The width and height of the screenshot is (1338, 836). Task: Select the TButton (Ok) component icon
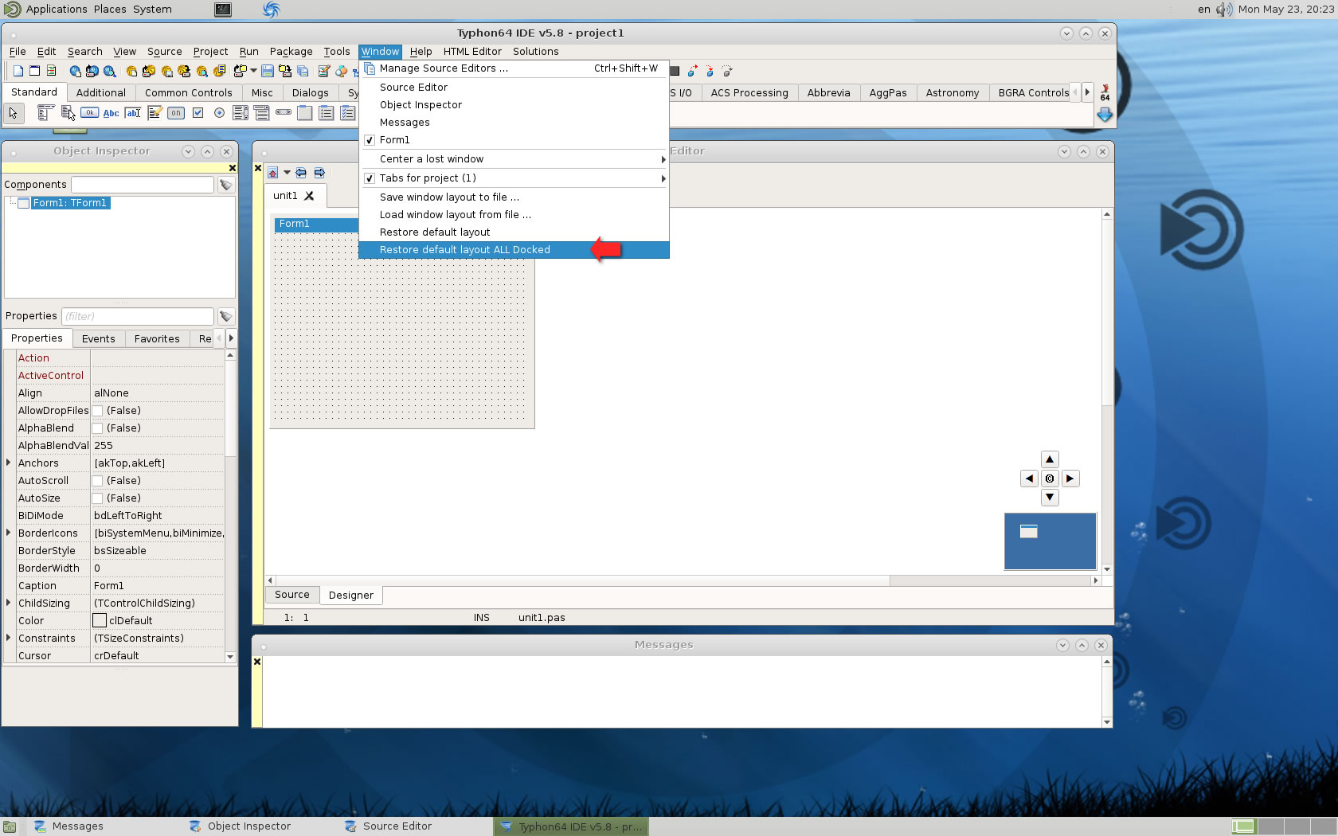90,113
